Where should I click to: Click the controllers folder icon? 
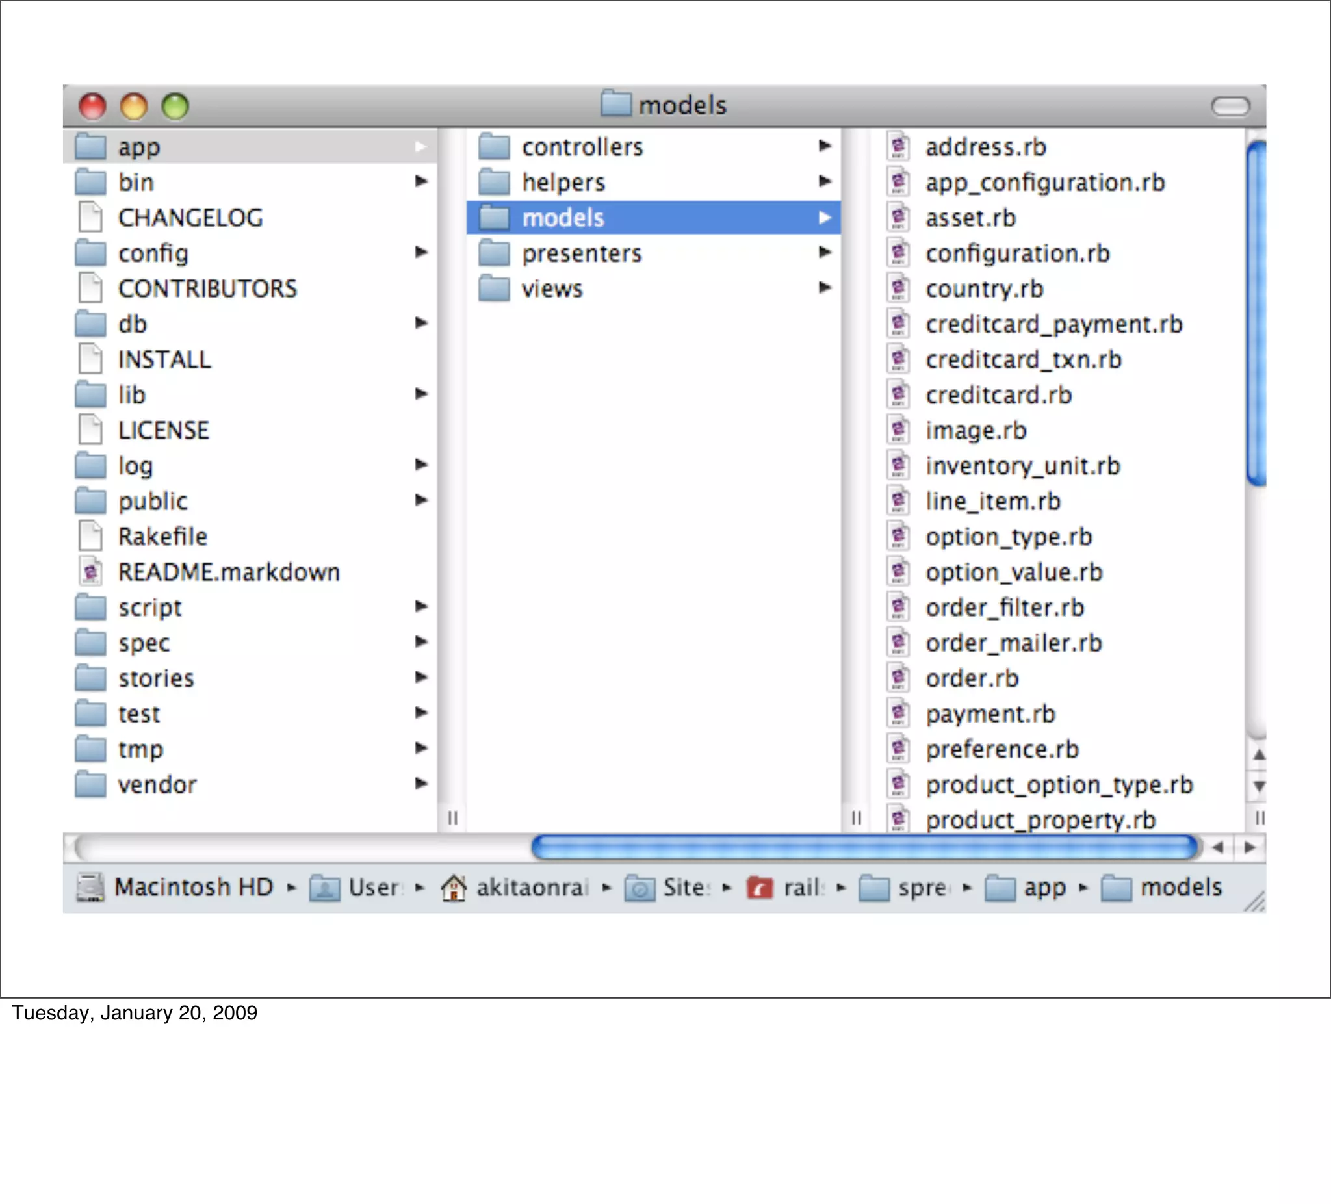pos(494,147)
